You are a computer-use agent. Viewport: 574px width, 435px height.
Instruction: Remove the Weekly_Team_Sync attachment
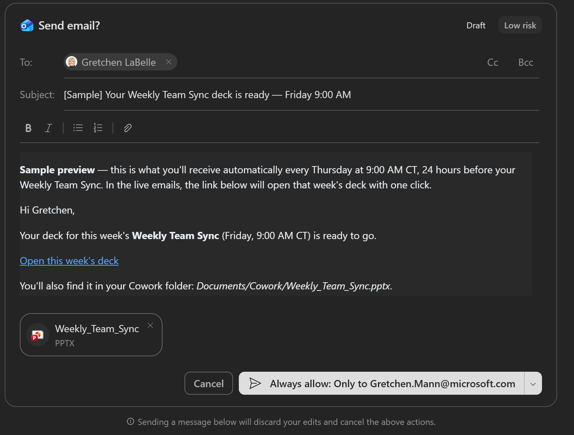click(150, 325)
